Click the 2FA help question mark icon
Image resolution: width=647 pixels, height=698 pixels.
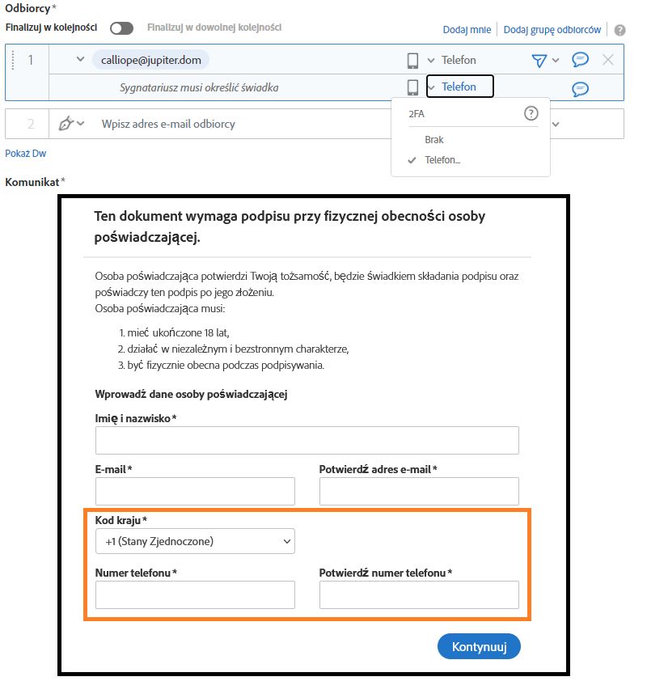point(531,113)
